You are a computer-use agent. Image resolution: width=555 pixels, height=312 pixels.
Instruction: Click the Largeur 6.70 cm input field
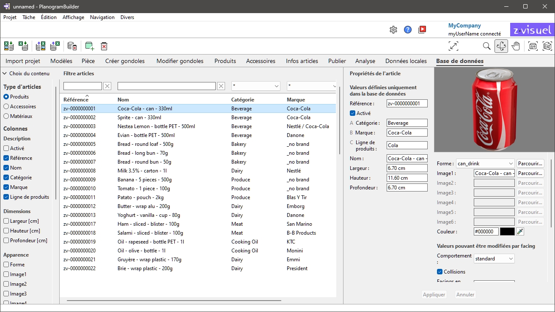click(x=407, y=168)
